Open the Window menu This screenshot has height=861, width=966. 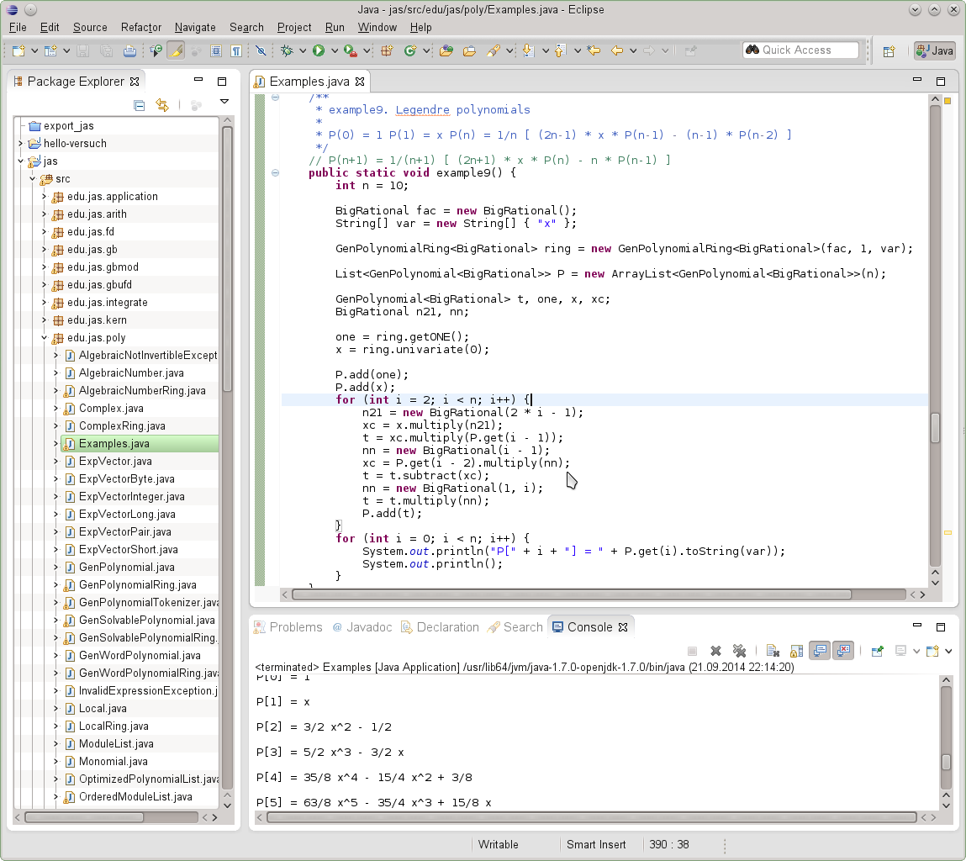(377, 27)
